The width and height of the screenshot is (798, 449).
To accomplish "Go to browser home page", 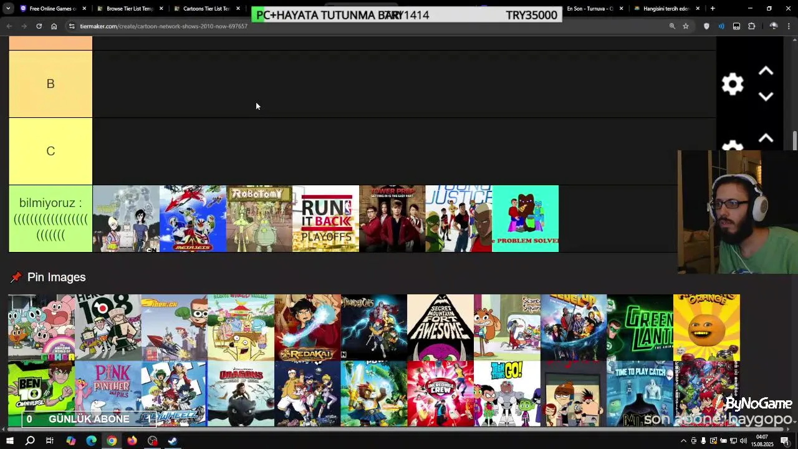I will (x=54, y=26).
